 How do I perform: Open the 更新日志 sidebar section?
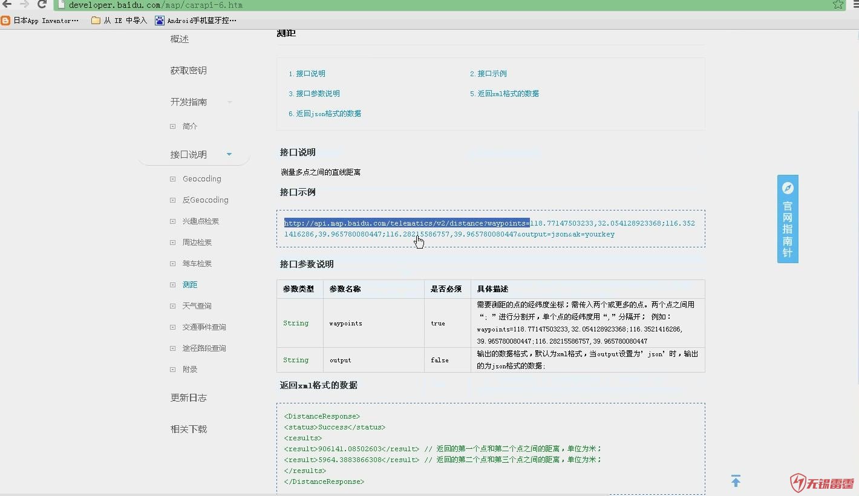pos(189,397)
